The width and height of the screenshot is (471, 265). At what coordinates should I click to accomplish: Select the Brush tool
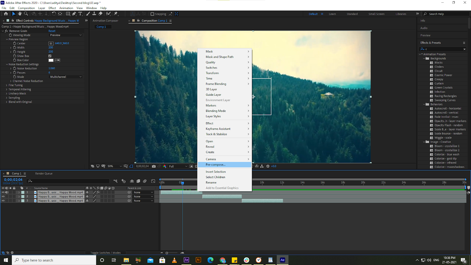88,14
